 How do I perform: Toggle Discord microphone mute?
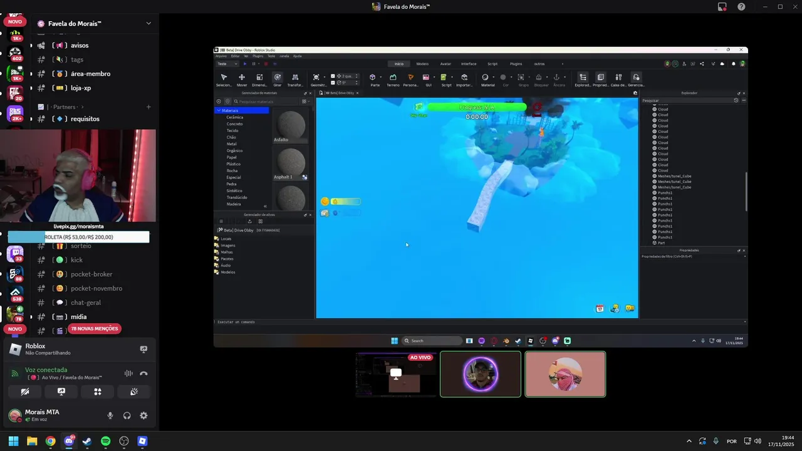tap(110, 415)
